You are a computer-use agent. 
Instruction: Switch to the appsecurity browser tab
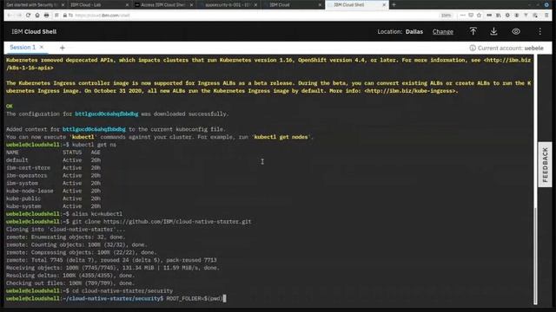click(228, 5)
